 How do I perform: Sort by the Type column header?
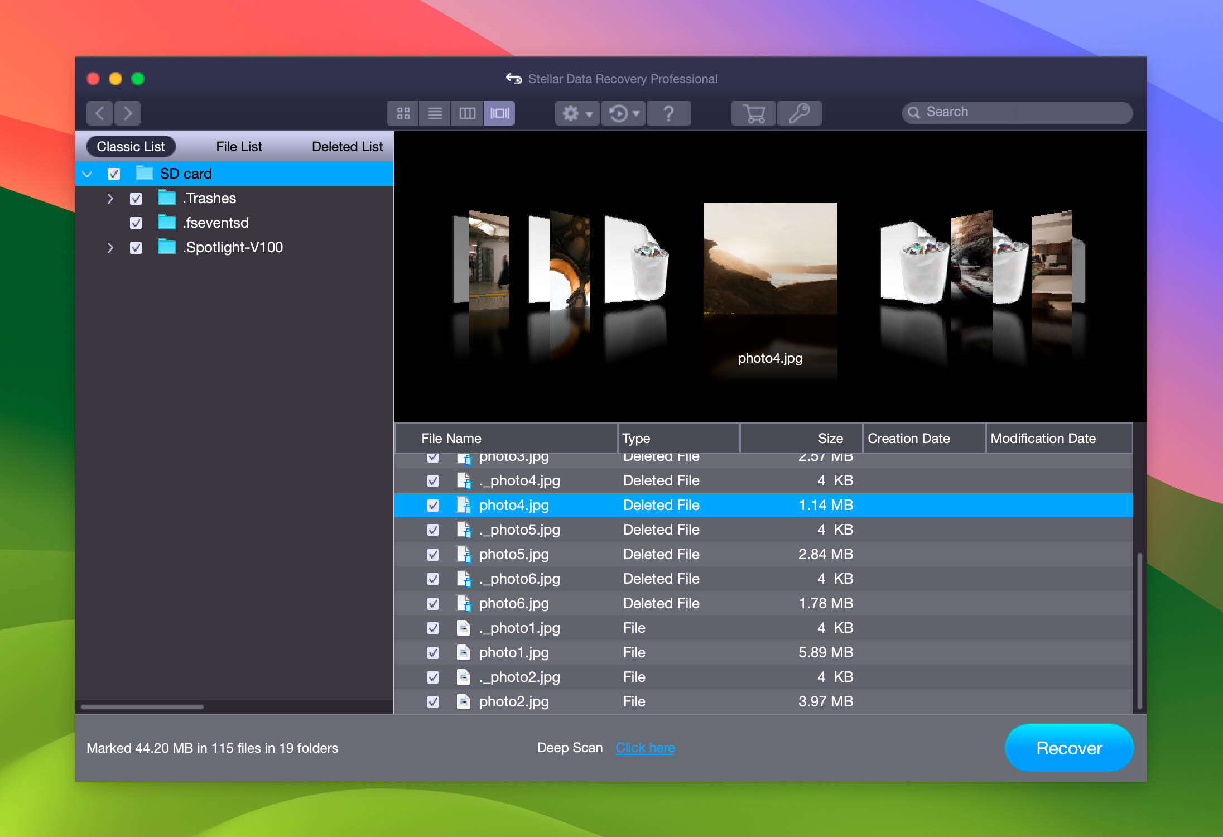pos(679,439)
